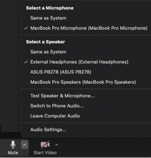Image resolution: width=151 pixels, height=158 pixels.
Task: Choose Same as System under Select a Microphone
Action: 48,18
